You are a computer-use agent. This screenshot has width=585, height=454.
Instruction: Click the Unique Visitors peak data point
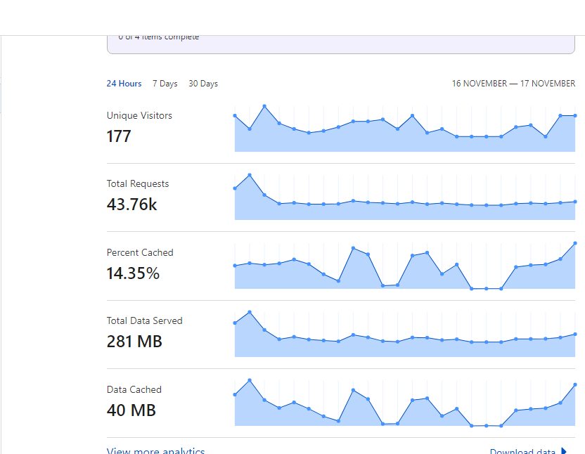[x=264, y=106]
